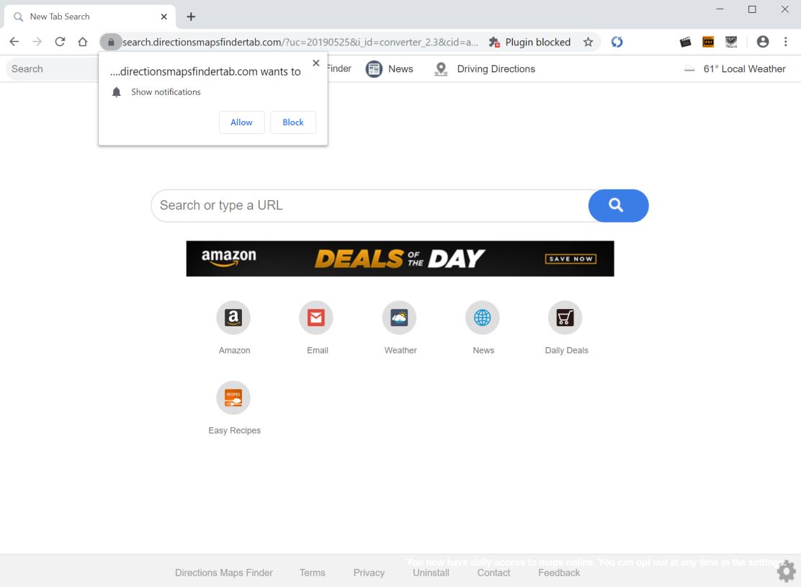
Task: Click the blue search magnifier button
Action: pyautogui.click(x=618, y=205)
